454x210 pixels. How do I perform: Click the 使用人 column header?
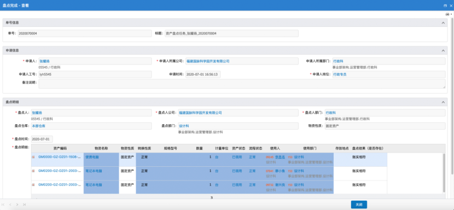[x=275, y=148]
